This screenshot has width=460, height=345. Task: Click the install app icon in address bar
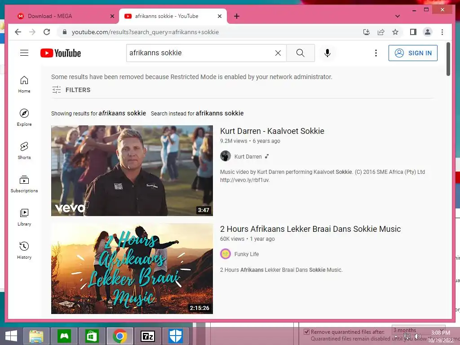pos(367,32)
